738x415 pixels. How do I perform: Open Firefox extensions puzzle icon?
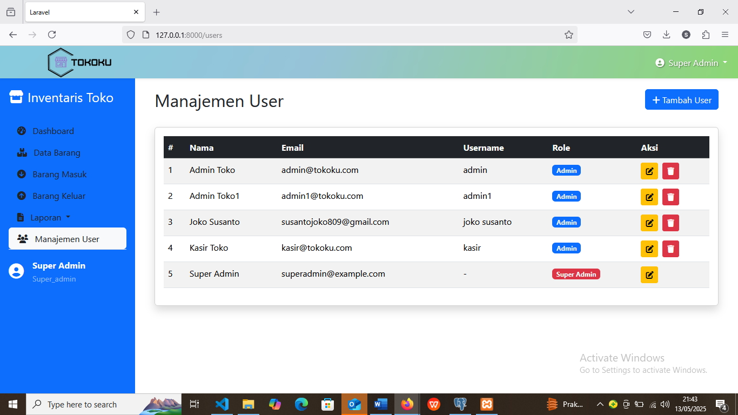click(x=706, y=35)
